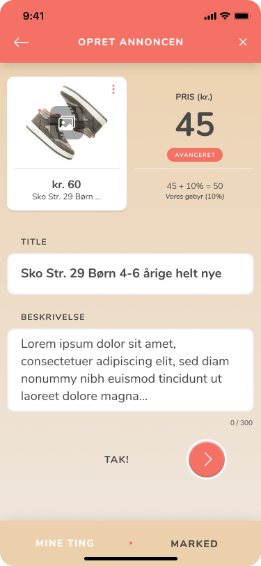
Task: Tap the image gallery icon on shoe photo
Action: click(x=67, y=123)
